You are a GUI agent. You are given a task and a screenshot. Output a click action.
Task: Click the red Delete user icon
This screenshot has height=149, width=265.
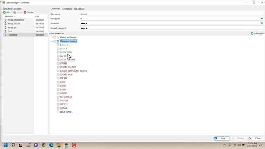click(25, 12)
